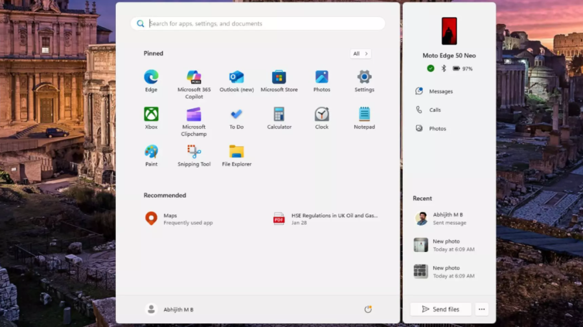Open phone Calls in side panel
The height and width of the screenshot is (327, 583).
428,110
